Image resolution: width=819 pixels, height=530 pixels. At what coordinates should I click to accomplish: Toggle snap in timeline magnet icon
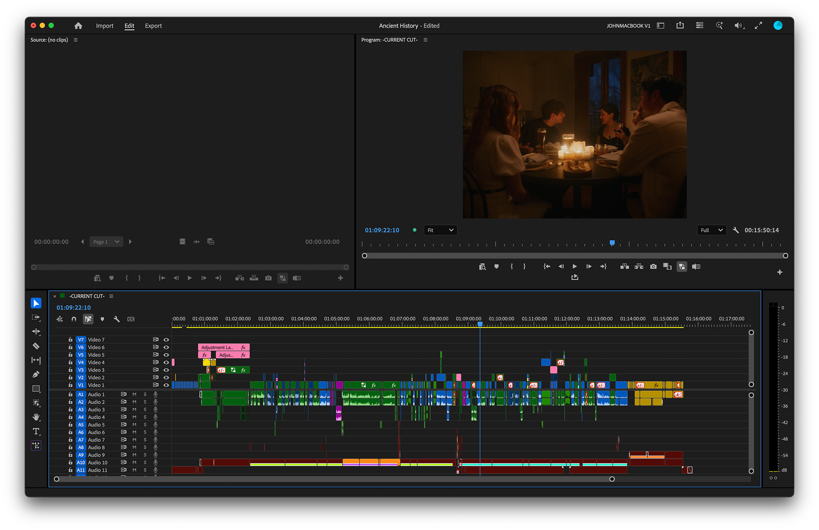click(74, 319)
